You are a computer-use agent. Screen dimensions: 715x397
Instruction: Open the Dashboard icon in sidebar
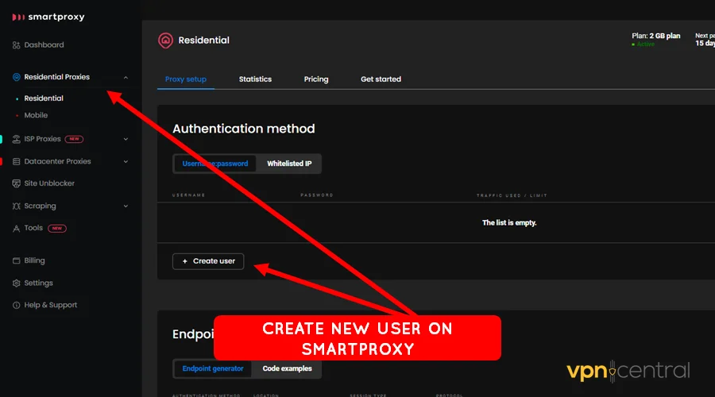point(17,45)
